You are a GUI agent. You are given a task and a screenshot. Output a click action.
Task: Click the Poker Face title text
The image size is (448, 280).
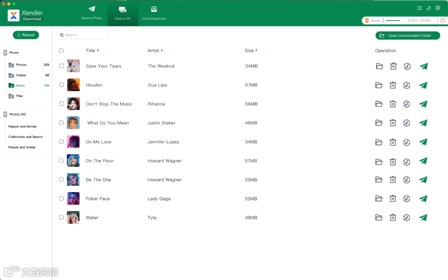point(98,199)
